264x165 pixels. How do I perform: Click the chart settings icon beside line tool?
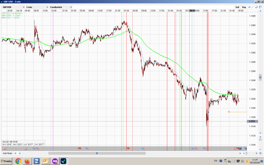[256, 7]
